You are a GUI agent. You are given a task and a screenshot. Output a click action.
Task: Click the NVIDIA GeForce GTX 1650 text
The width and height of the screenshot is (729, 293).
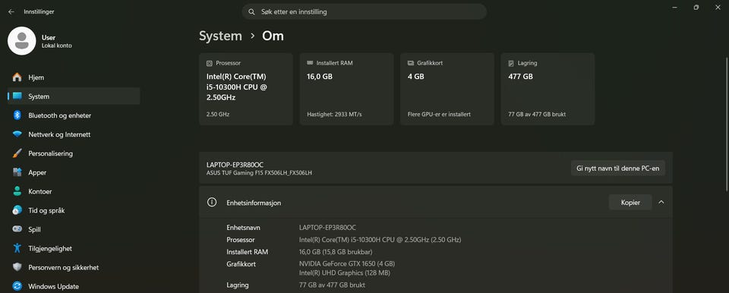[x=347, y=263]
